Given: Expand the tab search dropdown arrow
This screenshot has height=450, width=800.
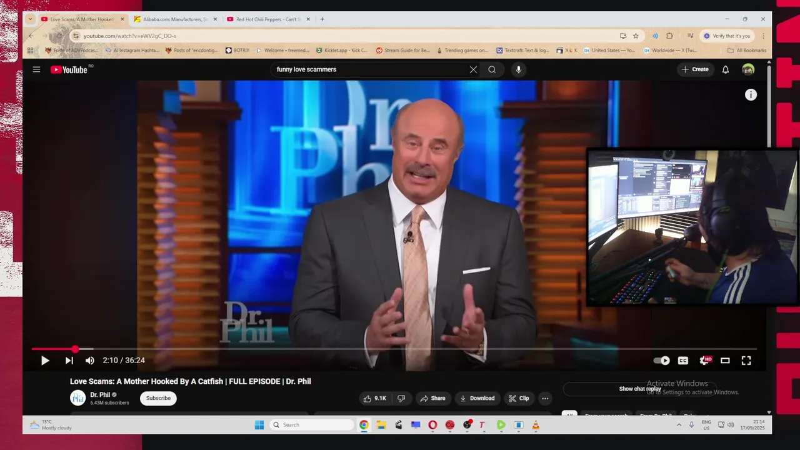Looking at the screenshot, I should (x=30, y=19).
